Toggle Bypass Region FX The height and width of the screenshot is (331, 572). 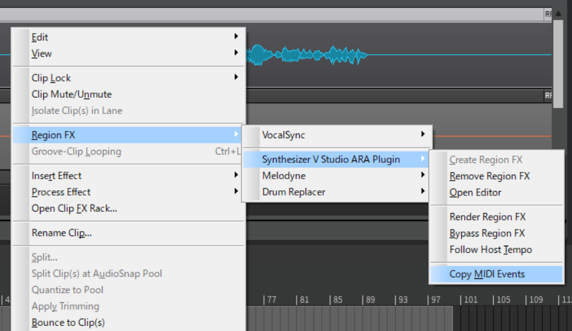487,233
